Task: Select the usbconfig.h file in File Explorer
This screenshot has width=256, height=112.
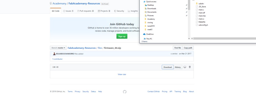Action: point(202,25)
